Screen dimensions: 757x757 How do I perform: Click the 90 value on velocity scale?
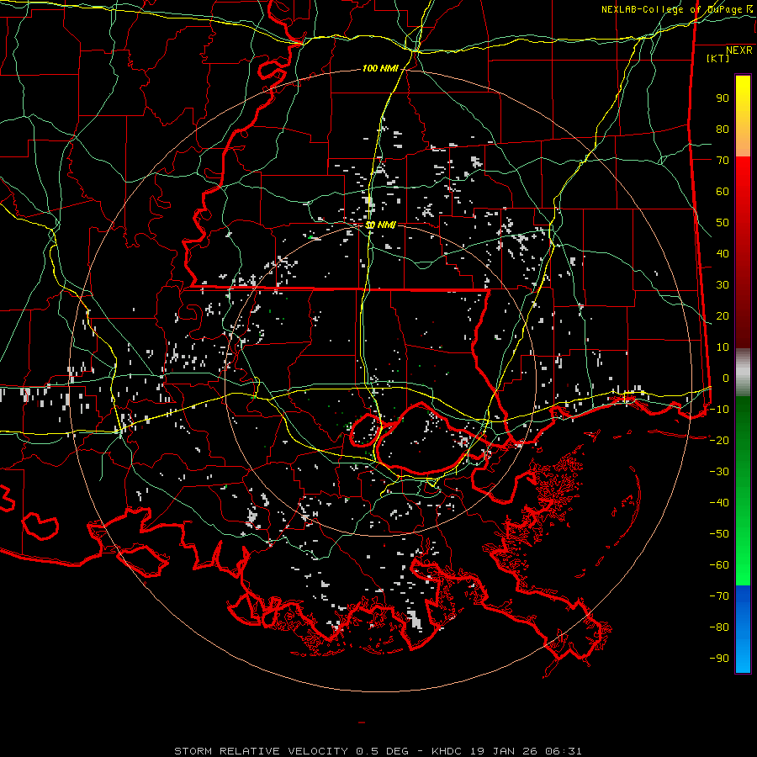pyautogui.click(x=723, y=98)
